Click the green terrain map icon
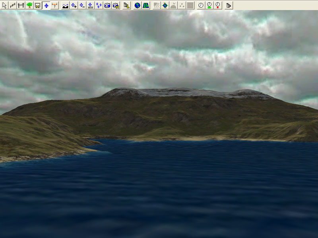Viewport: 318px width, 238px height. click(145, 5)
